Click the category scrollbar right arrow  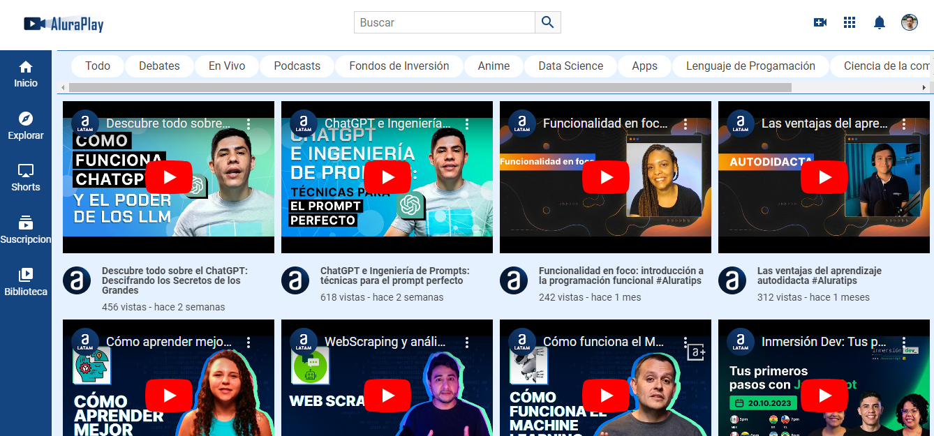pos(924,88)
